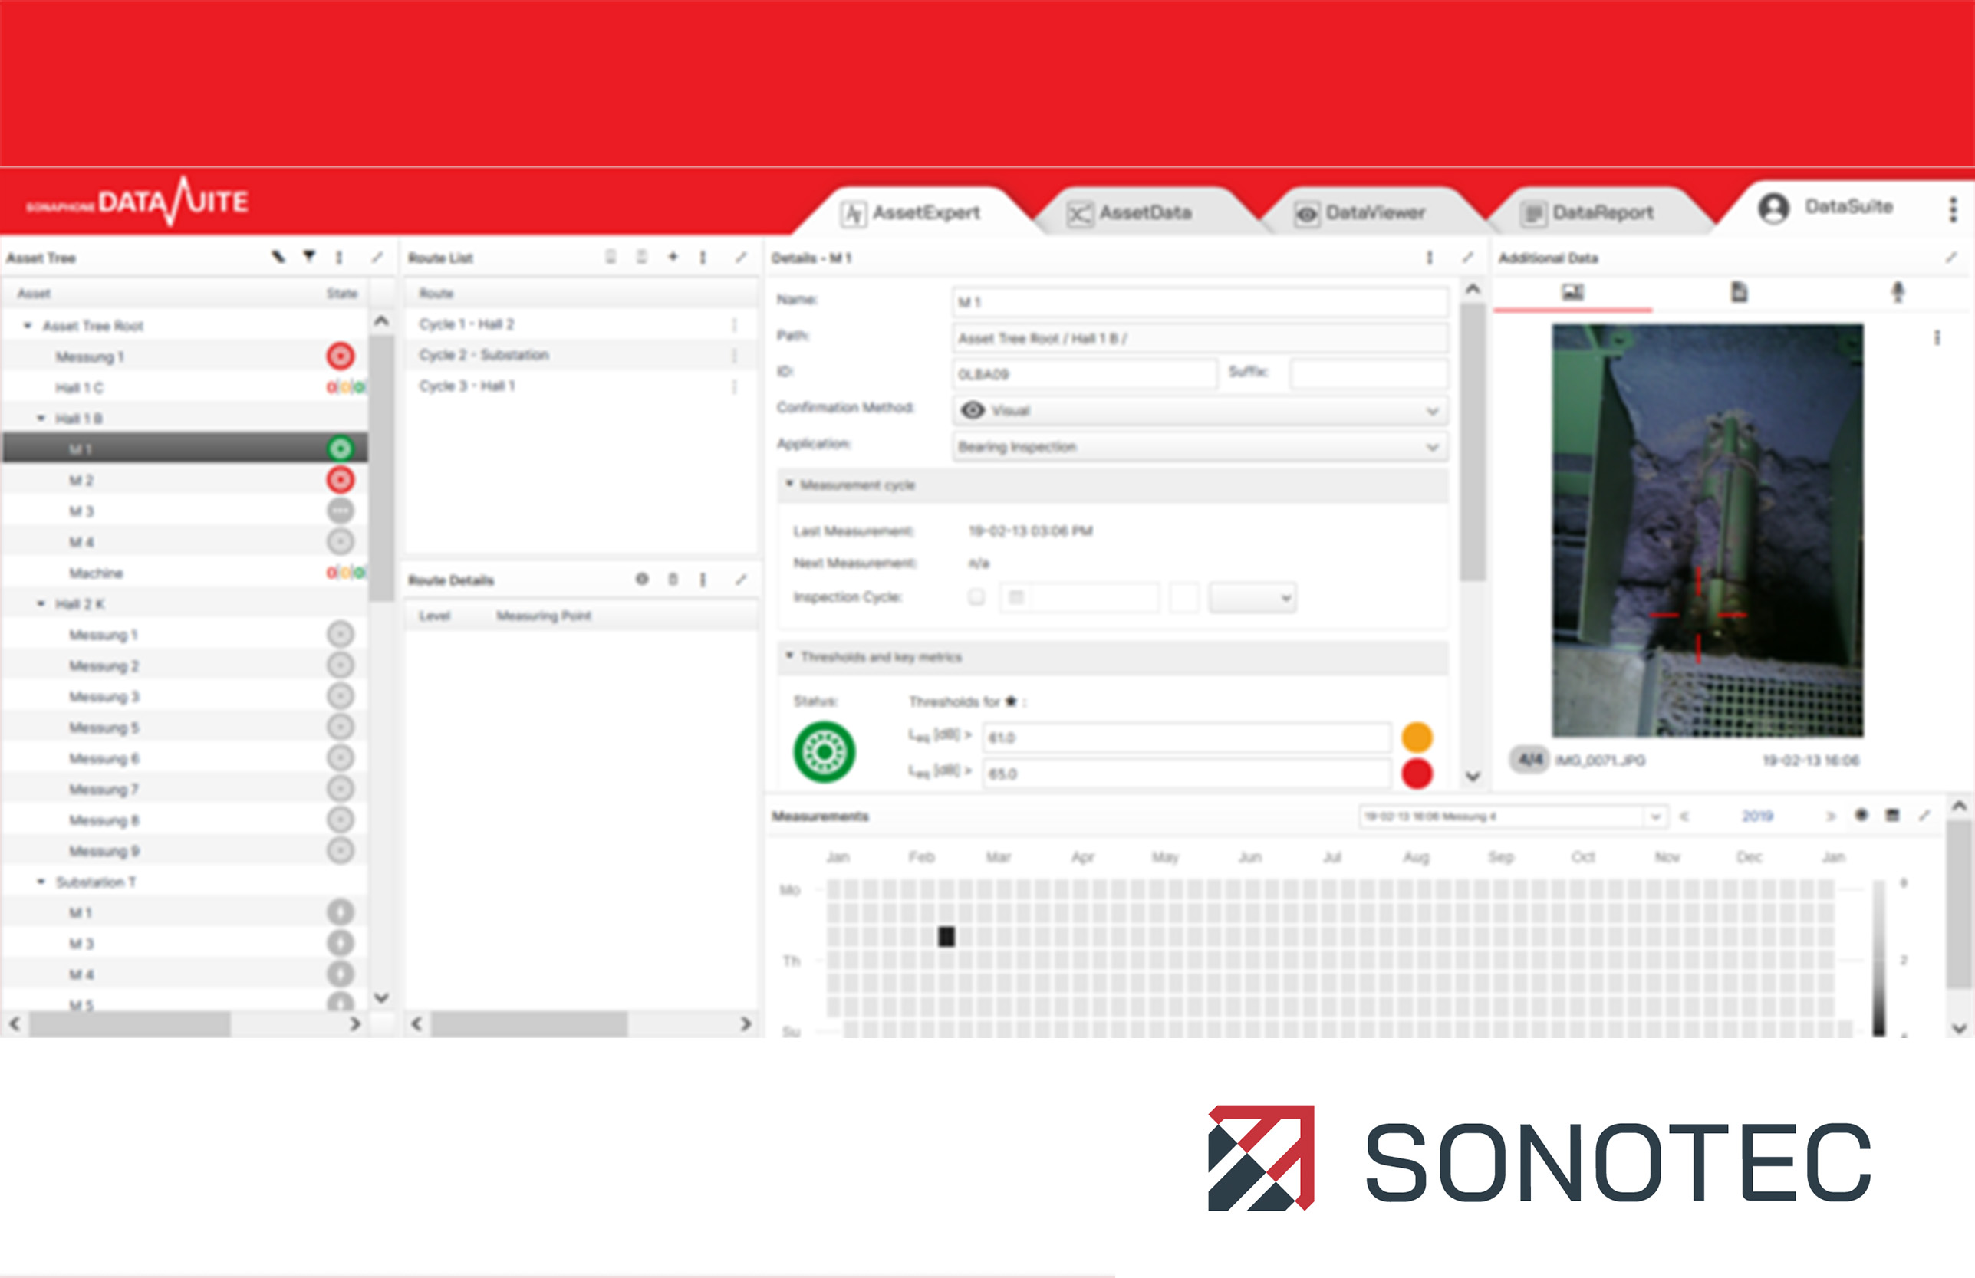Open the Application dropdown showing Bearing Inspection
The height and width of the screenshot is (1278, 1975).
tap(1199, 446)
